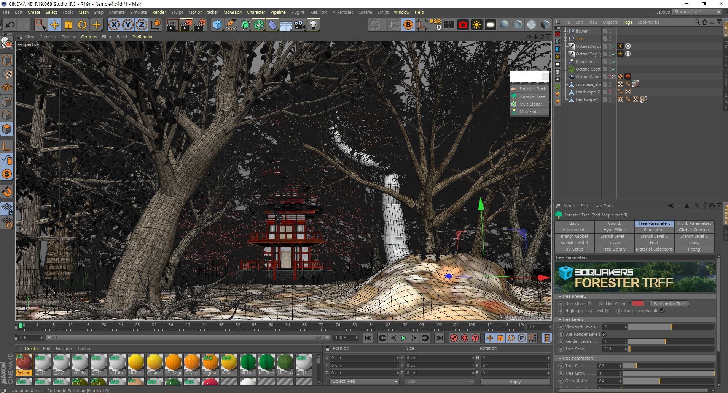Select the Scale tool
The image size is (728, 393).
68,25
